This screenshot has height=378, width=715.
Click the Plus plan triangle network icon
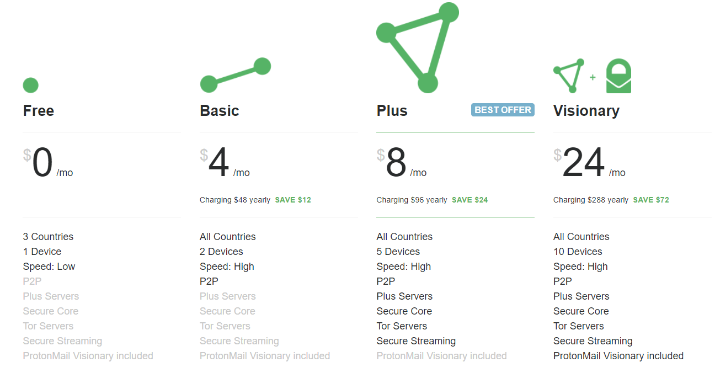pos(418,47)
